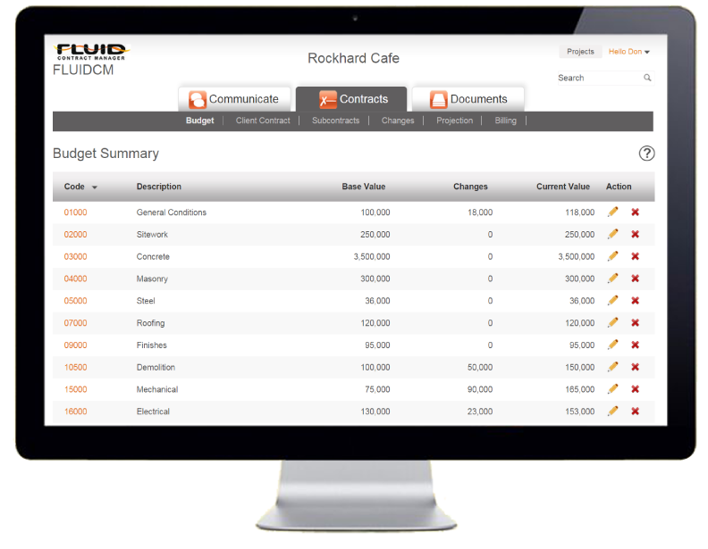This screenshot has height=549, width=708.
Task: Open budget code 03000 link
Action: (75, 256)
